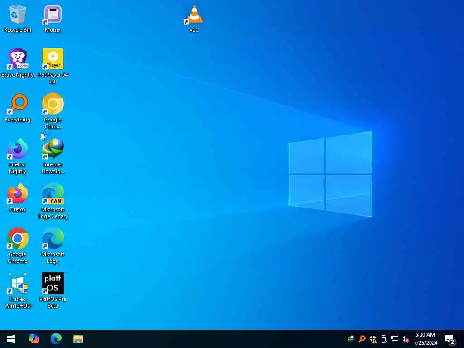
Task: Open File Explorer from the taskbar
Action: [78, 339]
